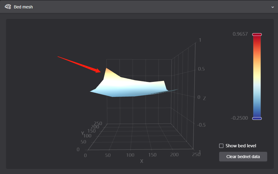Viewport: 278px width, 174px height.
Task: Click the Bed mesh title text
Action: pos(23,7)
